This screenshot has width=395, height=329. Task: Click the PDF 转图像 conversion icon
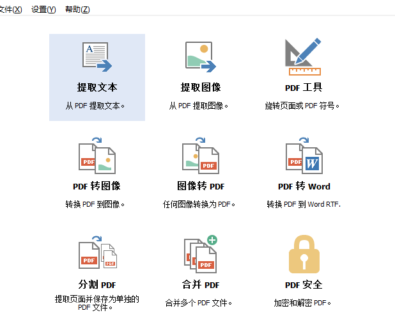pyautogui.click(x=97, y=156)
